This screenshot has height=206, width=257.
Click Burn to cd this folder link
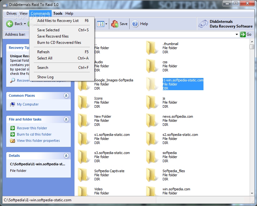tap(34, 134)
